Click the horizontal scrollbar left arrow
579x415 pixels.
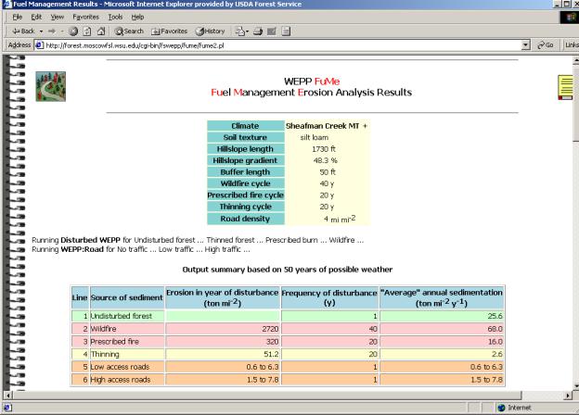(7, 396)
